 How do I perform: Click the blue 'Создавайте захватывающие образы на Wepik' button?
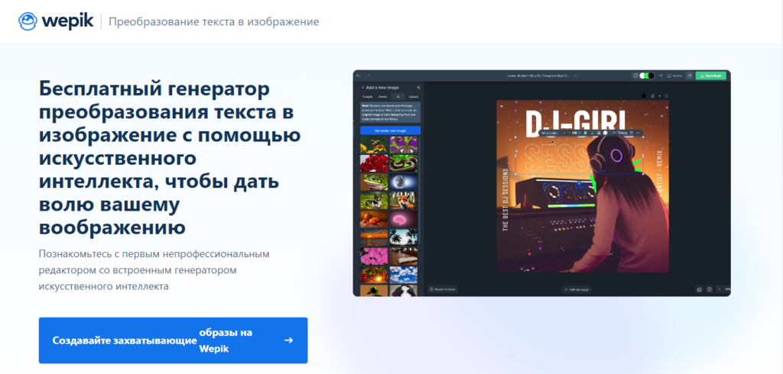click(174, 340)
